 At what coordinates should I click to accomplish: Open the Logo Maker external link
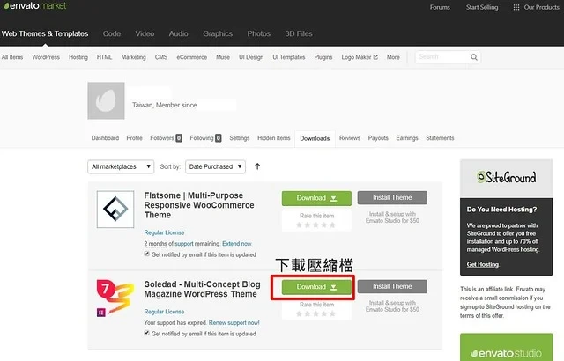(360, 57)
